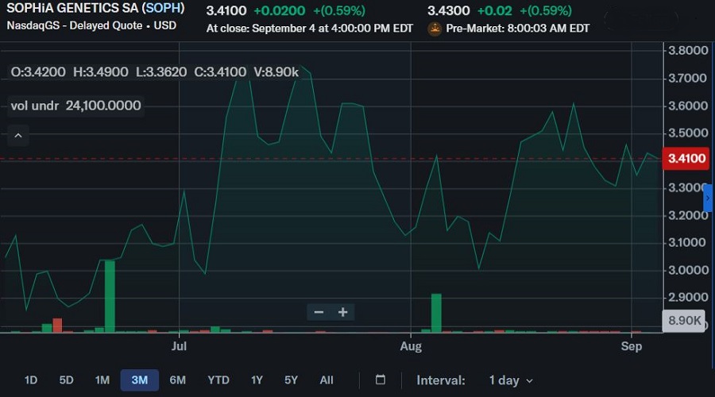715x397 pixels.
Task: Zoom out the chart with minus button
Action: [x=319, y=312]
